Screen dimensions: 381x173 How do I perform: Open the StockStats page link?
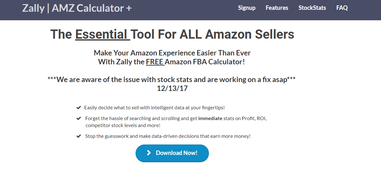[x=312, y=8]
